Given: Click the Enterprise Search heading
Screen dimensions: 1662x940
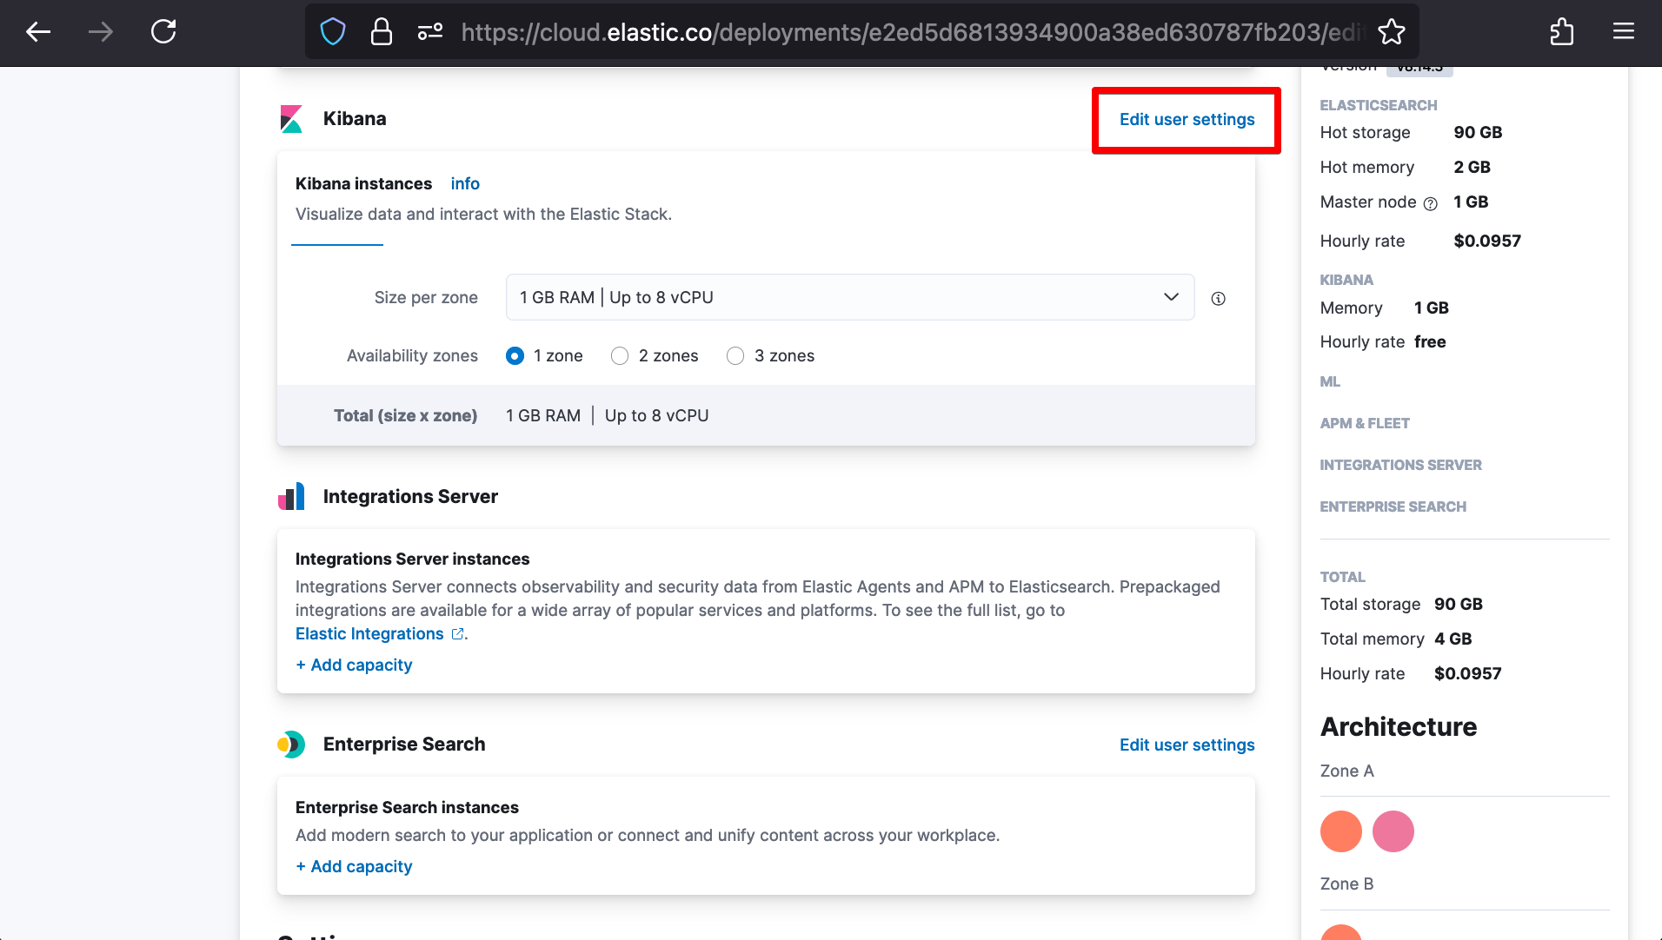Looking at the screenshot, I should [x=404, y=745].
